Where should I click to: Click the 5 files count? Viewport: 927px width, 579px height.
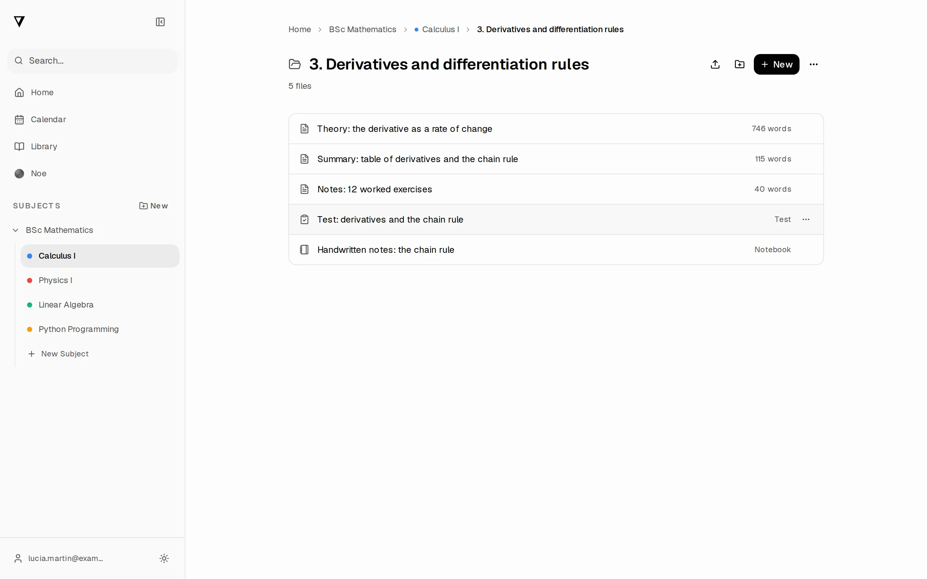coord(300,86)
